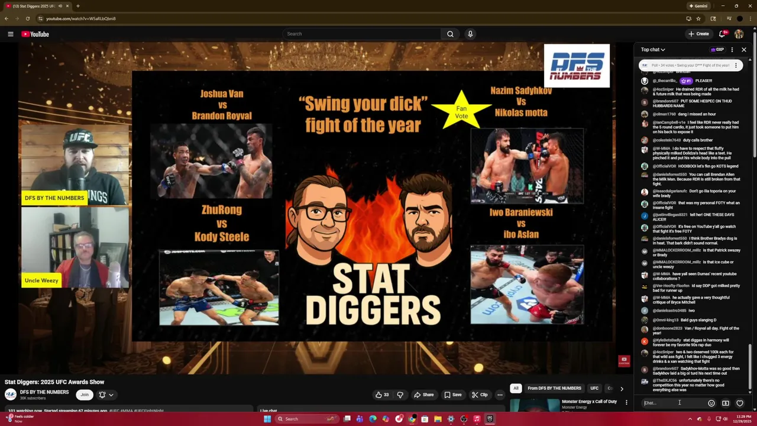Focus the YouTube search field

tap(361, 34)
